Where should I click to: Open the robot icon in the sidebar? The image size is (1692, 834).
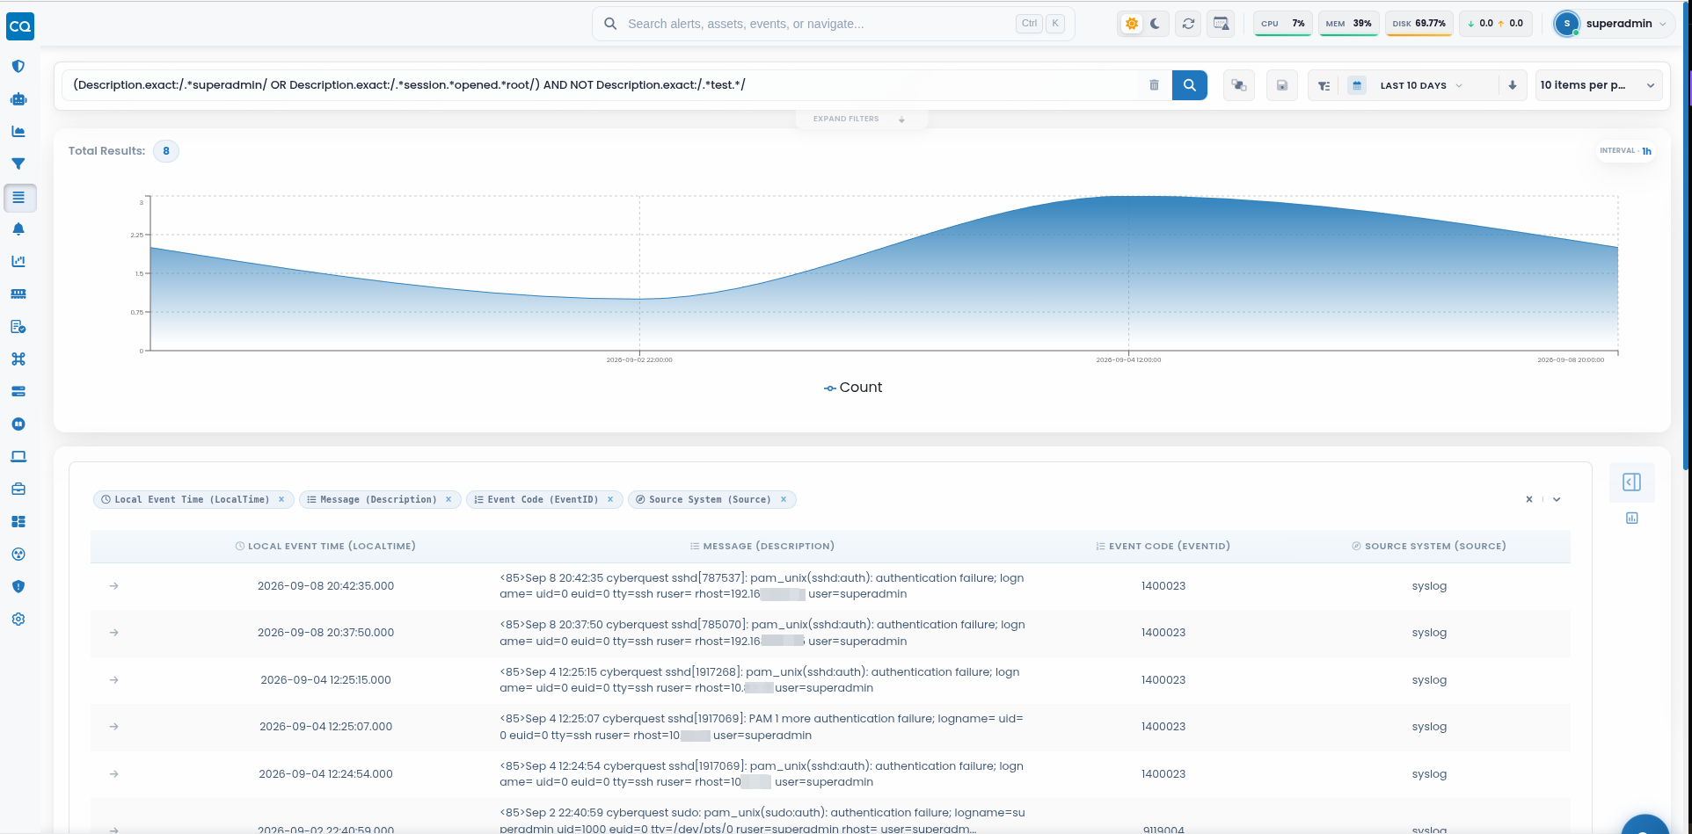pos(18,99)
